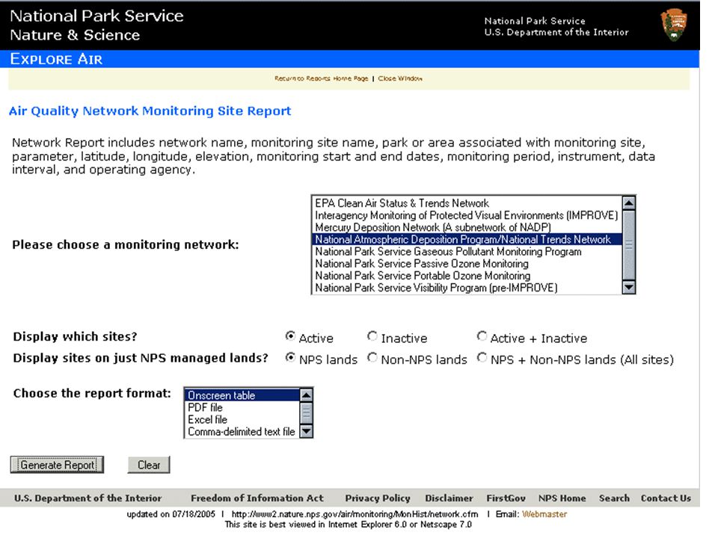Choose Active + Inactive radio option

click(x=482, y=336)
